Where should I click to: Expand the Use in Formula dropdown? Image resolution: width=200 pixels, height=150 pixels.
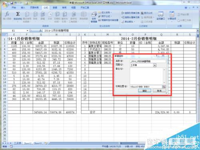click(111, 16)
